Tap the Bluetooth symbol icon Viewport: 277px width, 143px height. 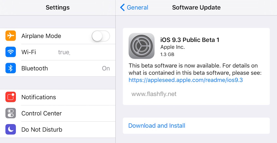11,68
